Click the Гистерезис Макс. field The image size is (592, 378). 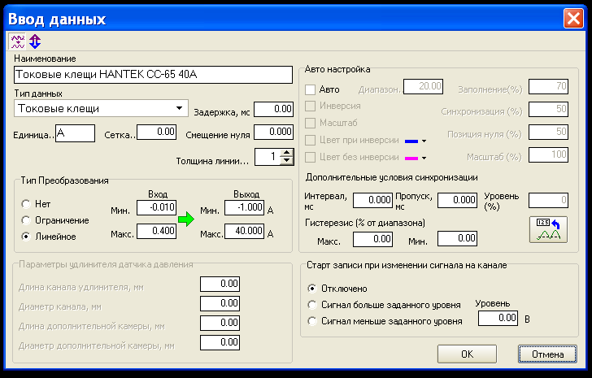[x=372, y=239]
